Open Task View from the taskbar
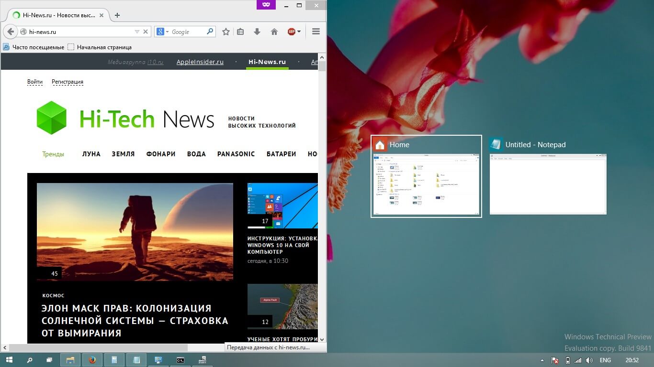654x367 pixels. [49, 360]
